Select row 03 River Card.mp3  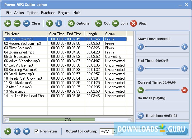(x=65, y=48)
